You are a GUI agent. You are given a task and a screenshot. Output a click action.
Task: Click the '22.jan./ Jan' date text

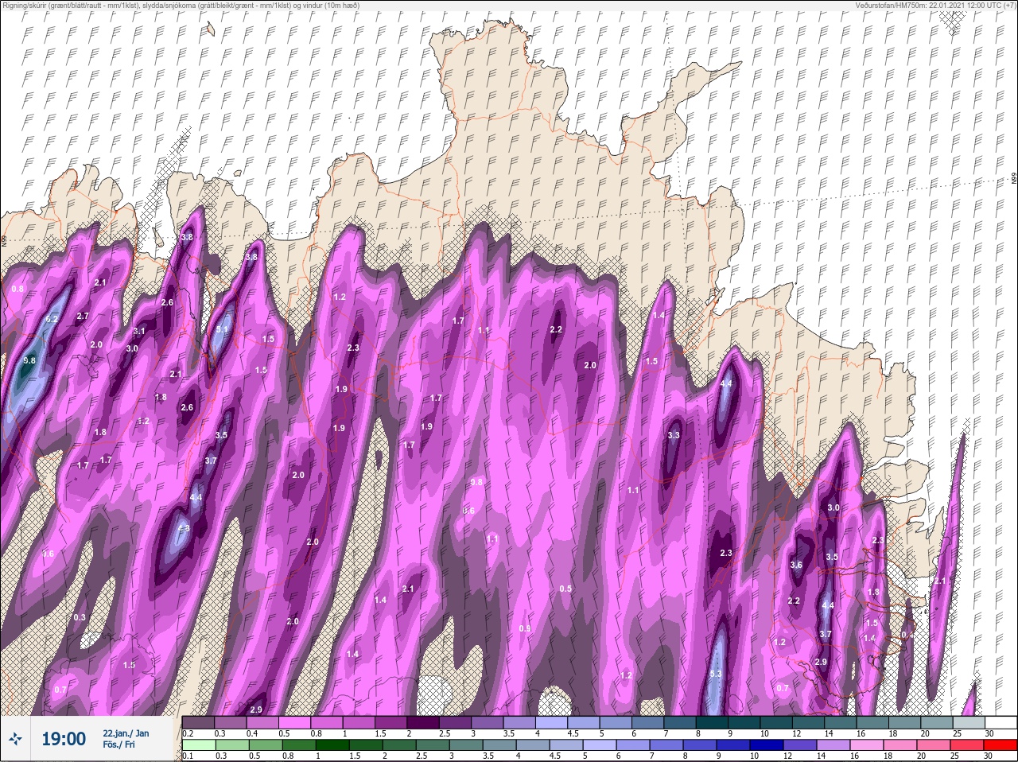(126, 733)
